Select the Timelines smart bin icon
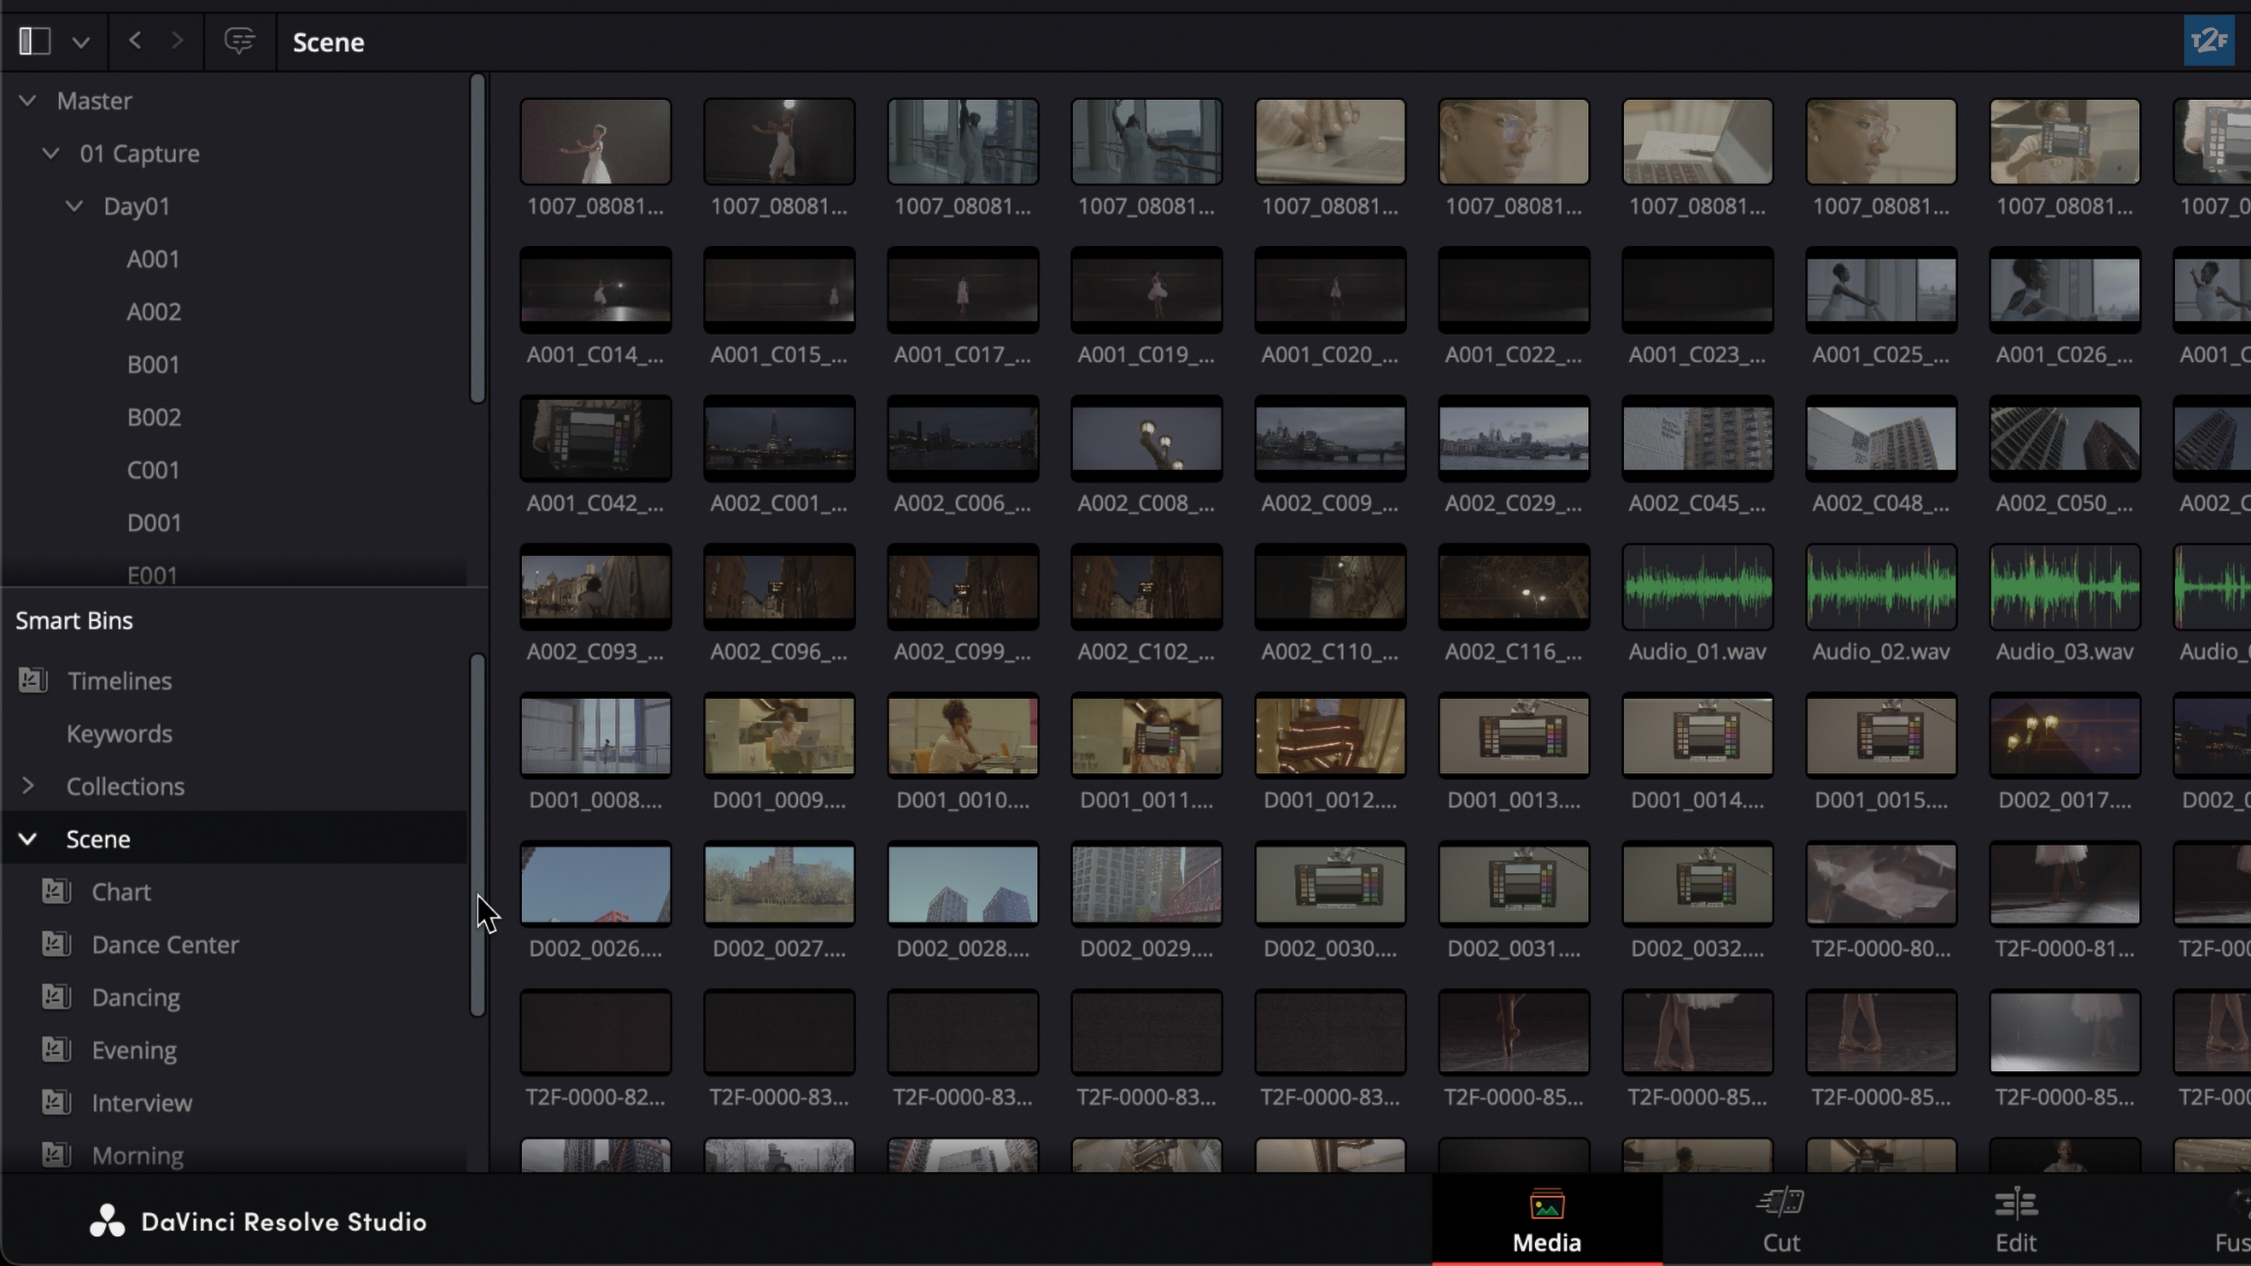The height and width of the screenshot is (1266, 2251). (x=33, y=680)
